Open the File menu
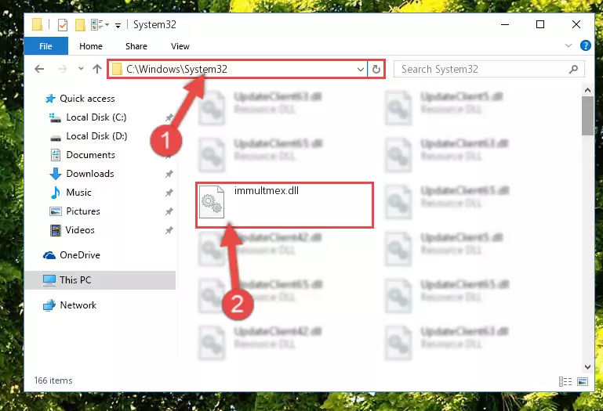Viewport: 603px width, 411px height. pyautogui.click(x=45, y=46)
